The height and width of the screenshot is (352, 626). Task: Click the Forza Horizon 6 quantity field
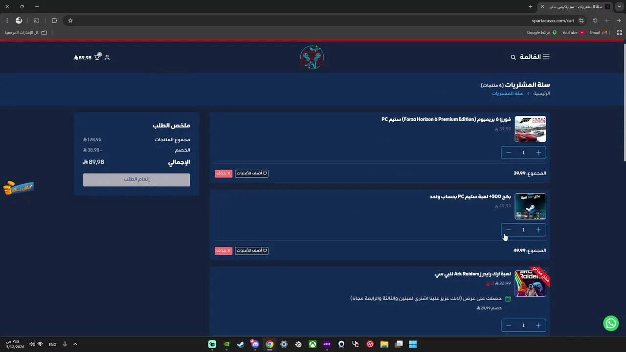(523, 153)
